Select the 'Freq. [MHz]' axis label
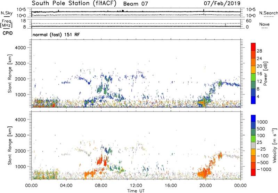The image size is (278, 193). point(7,23)
